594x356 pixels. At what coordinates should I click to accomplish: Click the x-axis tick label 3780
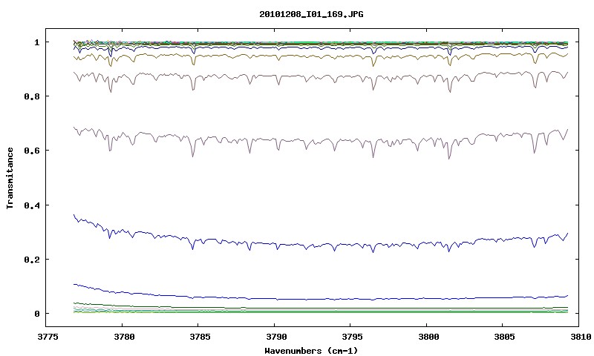(124, 337)
